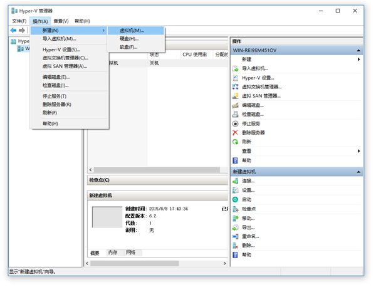Screen dimensions: 376x292
Task: Click the forward arrow toolbar icon
Action: (x=22, y=30)
